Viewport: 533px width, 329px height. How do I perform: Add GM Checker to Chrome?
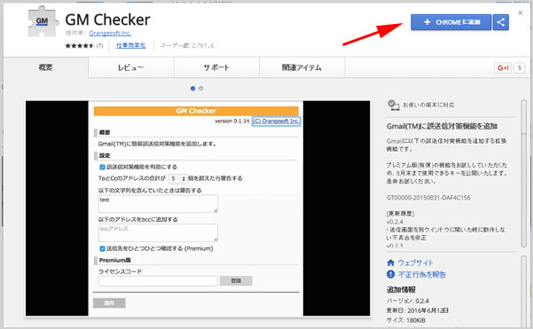(451, 22)
